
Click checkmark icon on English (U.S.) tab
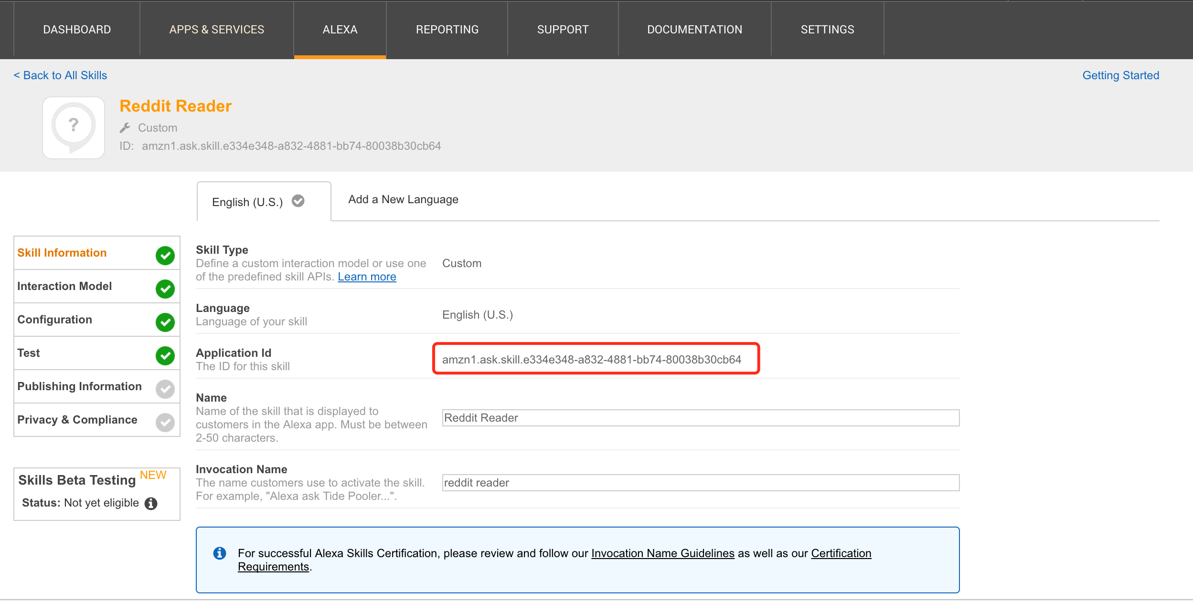coord(298,201)
